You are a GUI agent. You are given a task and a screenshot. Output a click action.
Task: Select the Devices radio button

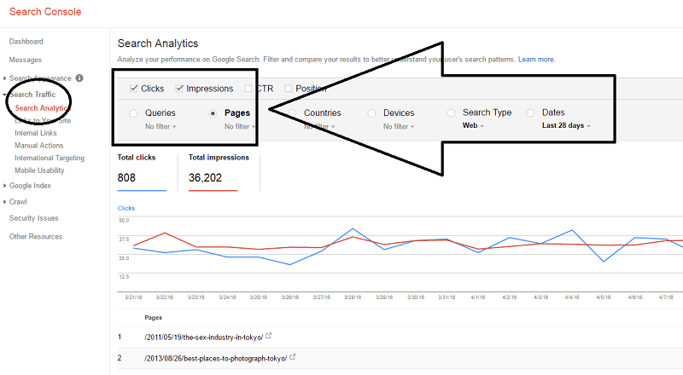(371, 113)
